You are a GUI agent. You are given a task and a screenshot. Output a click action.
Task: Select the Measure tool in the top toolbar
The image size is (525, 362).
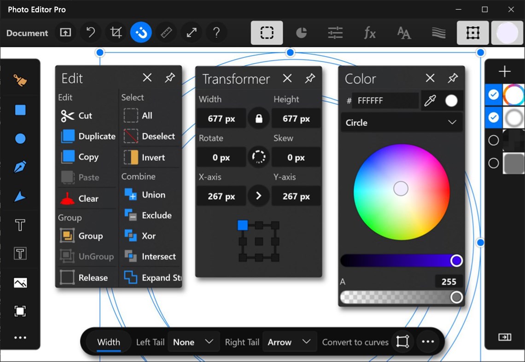165,32
